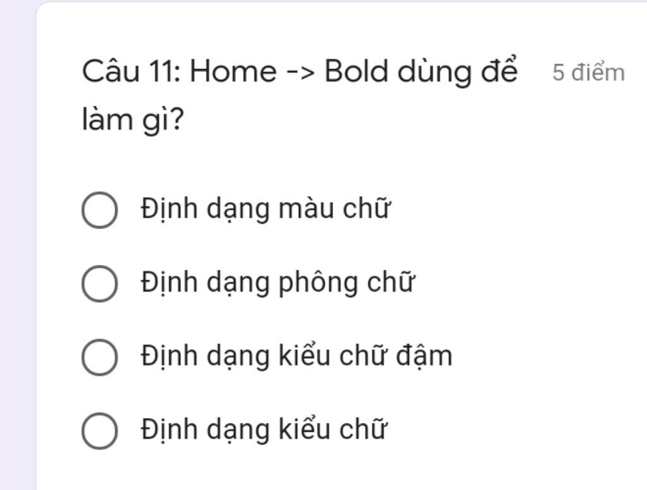This screenshot has height=490, width=647.
Task: Tick the last radio circle, Định dạng kiểu chữ
Action: (x=99, y=431)
